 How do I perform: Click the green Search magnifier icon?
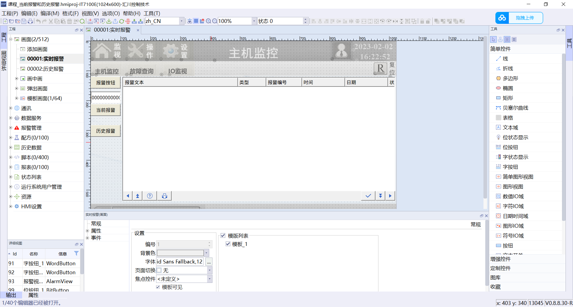[82, 21]
